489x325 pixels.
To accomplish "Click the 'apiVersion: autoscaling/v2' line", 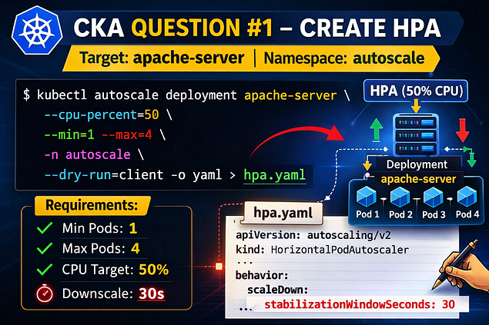I will 313,235.
